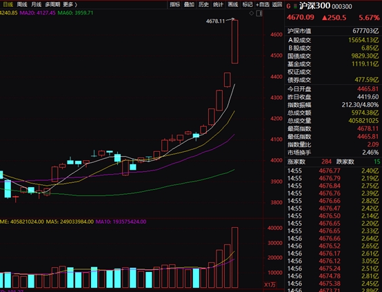Click the 总成交量 405821025 row

pyautogui.click(x=333, y=121)
